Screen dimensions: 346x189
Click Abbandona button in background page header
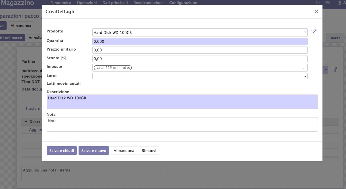click(x=21, y=26)
